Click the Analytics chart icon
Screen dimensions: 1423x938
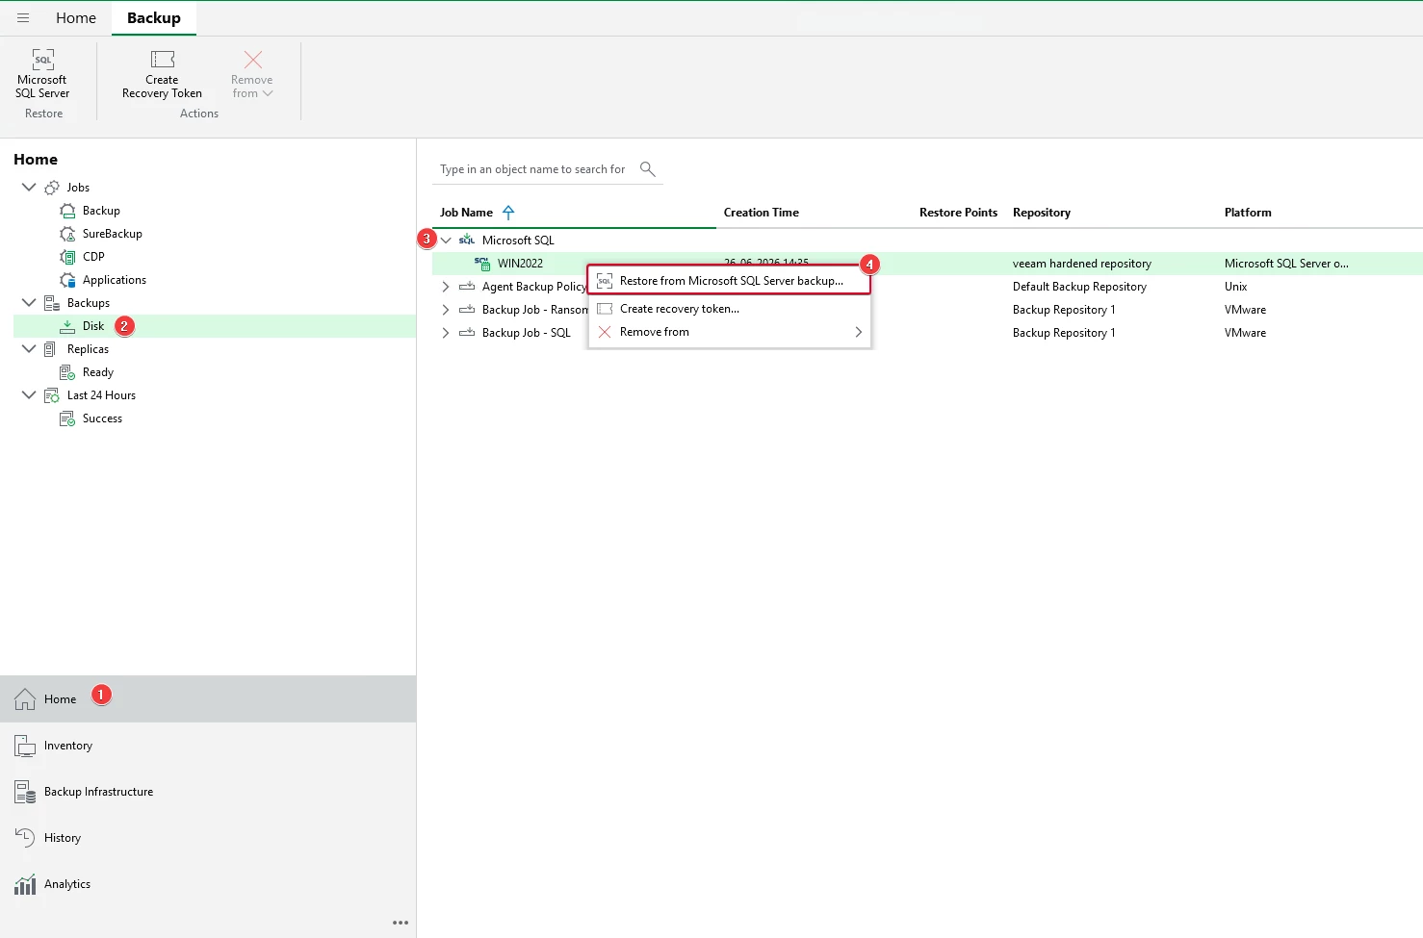coord(25,884)
